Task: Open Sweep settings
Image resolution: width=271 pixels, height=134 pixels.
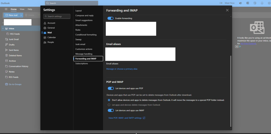Action: 78,39
